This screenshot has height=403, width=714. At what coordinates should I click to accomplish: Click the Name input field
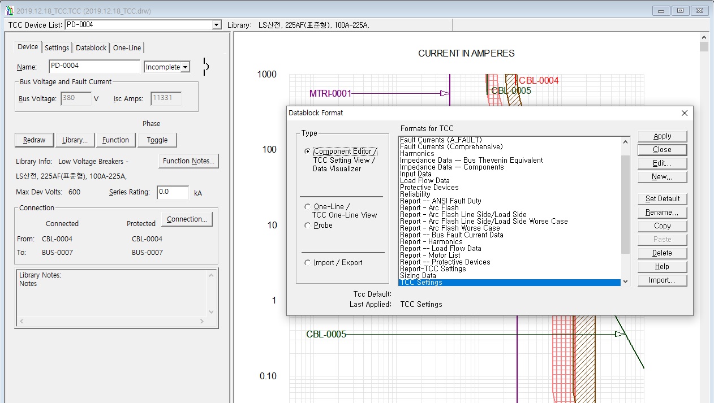click(x=94, y=66)
